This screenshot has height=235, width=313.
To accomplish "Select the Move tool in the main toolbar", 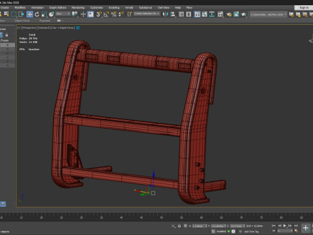I will coord(29,14).
